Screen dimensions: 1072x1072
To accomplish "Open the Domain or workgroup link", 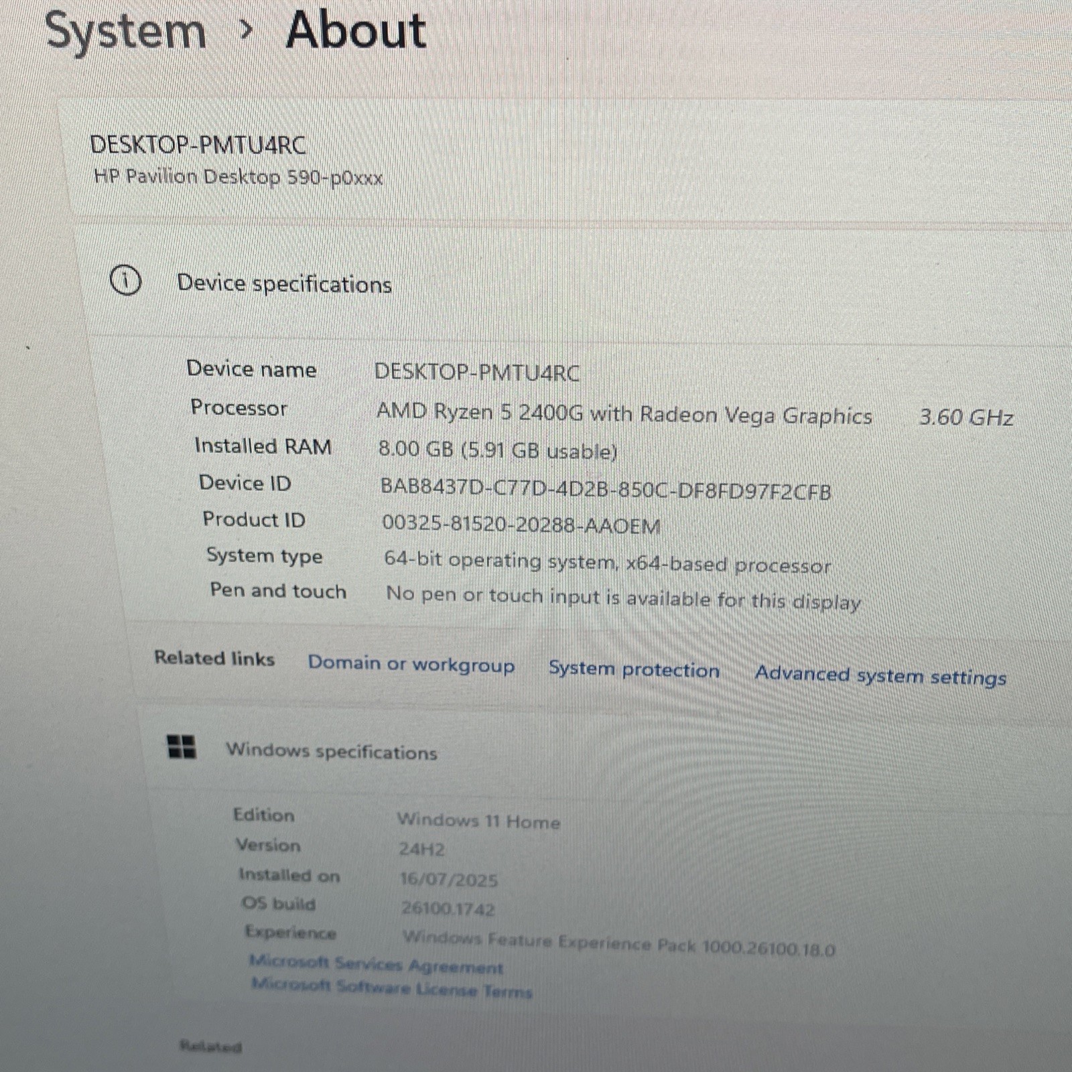I will (411, 665).
